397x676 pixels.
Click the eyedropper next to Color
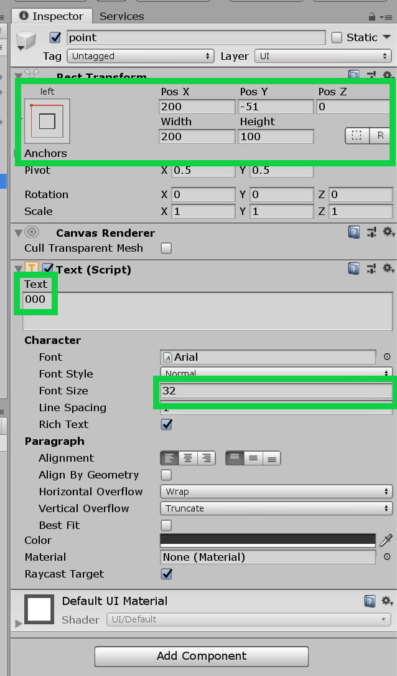(x=386, y=540)
